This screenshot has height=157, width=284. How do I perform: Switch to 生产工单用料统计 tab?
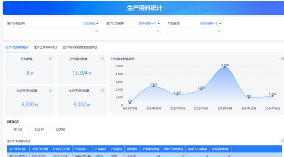pyautogui.click(x=46, y=47)
